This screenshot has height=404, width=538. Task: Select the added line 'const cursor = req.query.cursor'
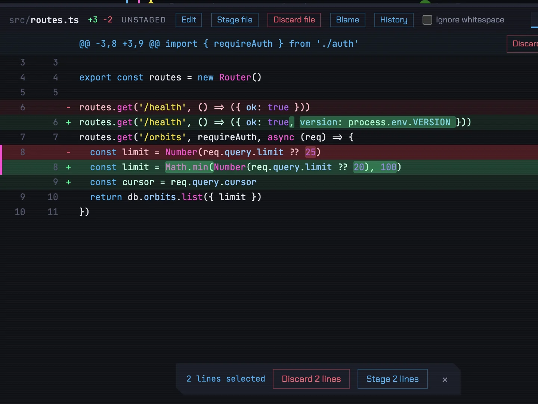tap(269, 182)
